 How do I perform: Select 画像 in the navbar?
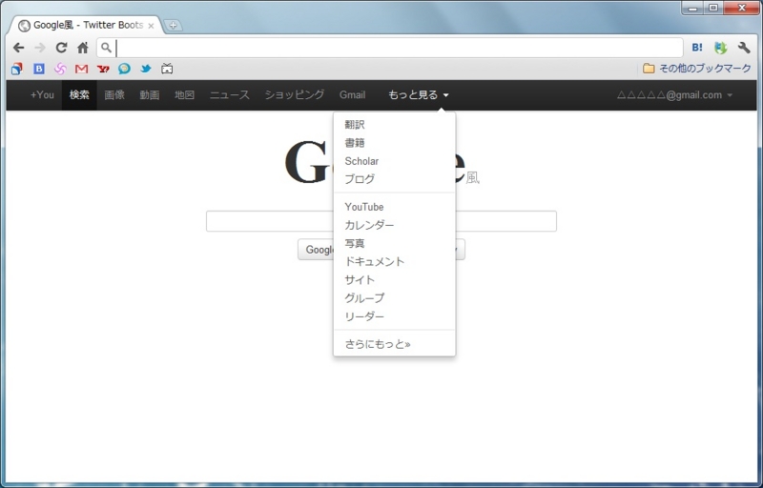(114, 94)
